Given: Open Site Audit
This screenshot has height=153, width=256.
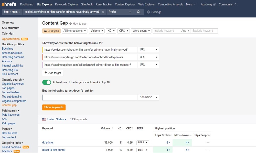Looking at the screenshot, I should (87, 4).
